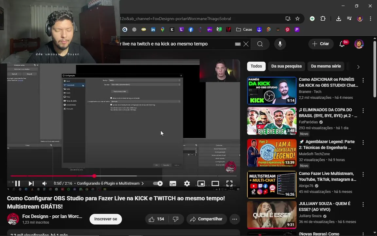Open the Kick 'K' bookmark

click(172, 29)
